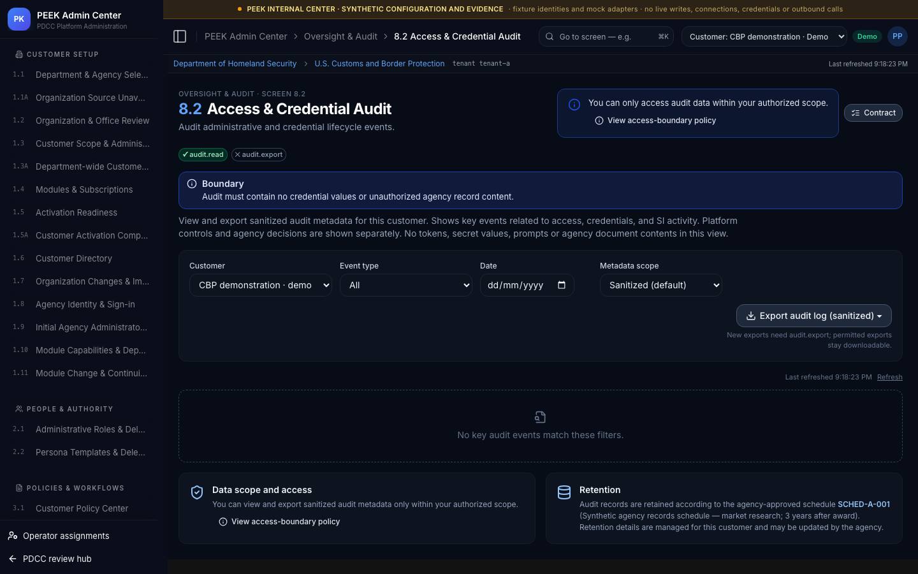Viewport: 918px width, 574px height.
Task: Open the customer switcher in top bar
Action: 764,36
